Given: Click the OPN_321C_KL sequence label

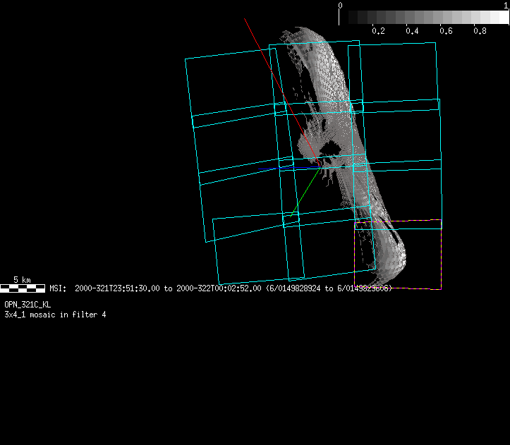Looking at the screenshot, I should pos(28,305).
